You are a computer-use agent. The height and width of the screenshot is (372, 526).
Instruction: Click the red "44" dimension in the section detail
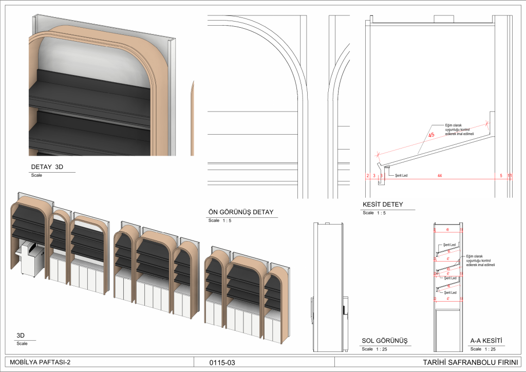[x=440, y=176]
